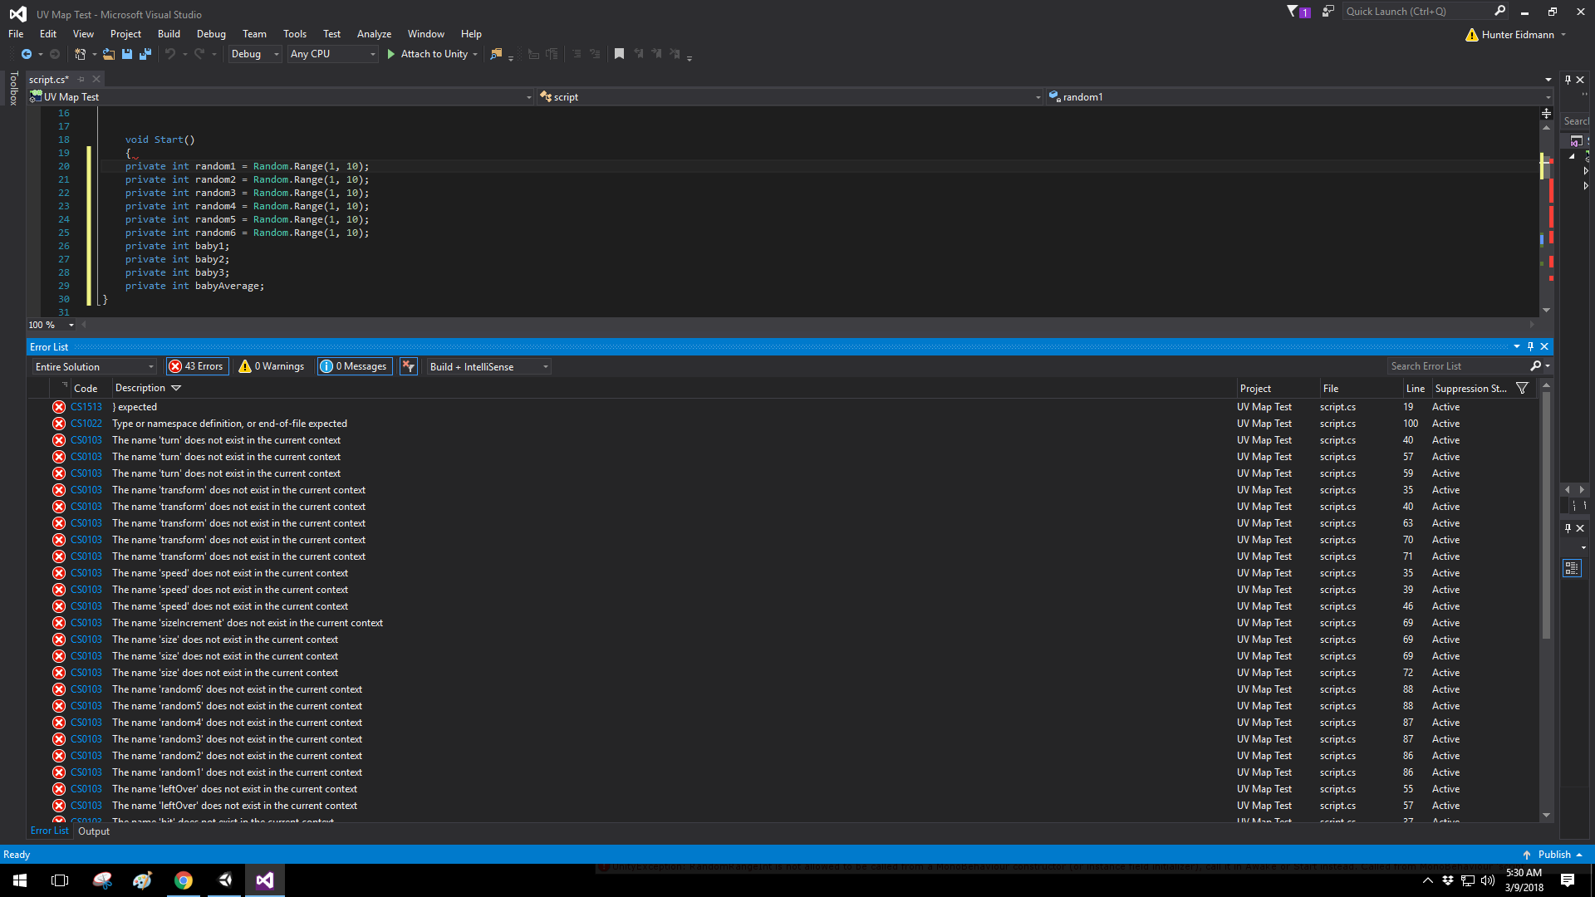Toggle the 0 Messages filter

click(x=354, y=366)
